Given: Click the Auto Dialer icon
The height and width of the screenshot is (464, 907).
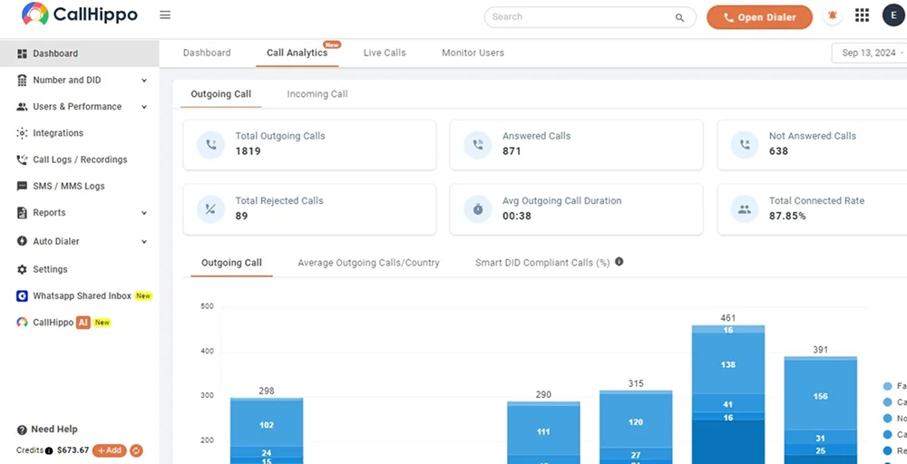Looking at the screenshot, I should pos(22,241).
